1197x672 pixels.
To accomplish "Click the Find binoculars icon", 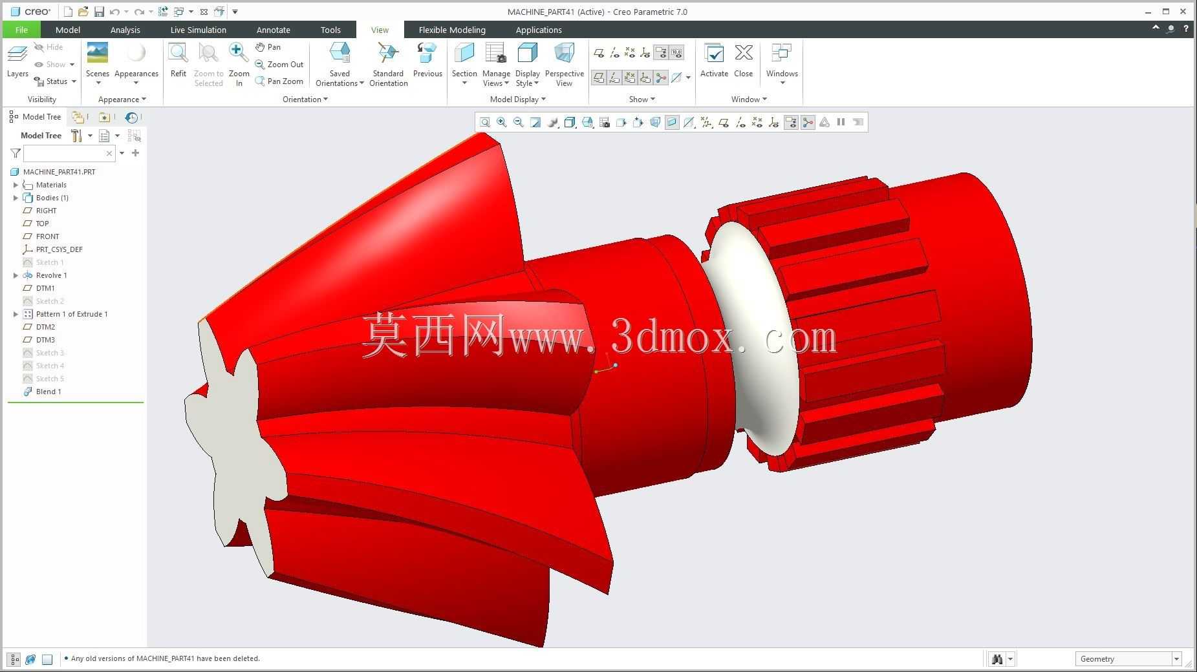I will click(997, 659).
